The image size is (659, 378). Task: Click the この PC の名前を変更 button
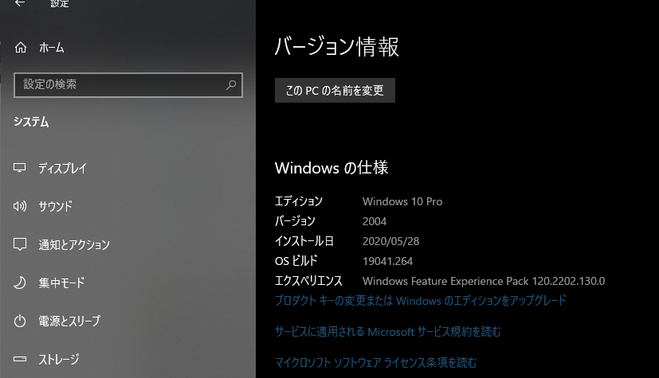click(x=335, y=90)
